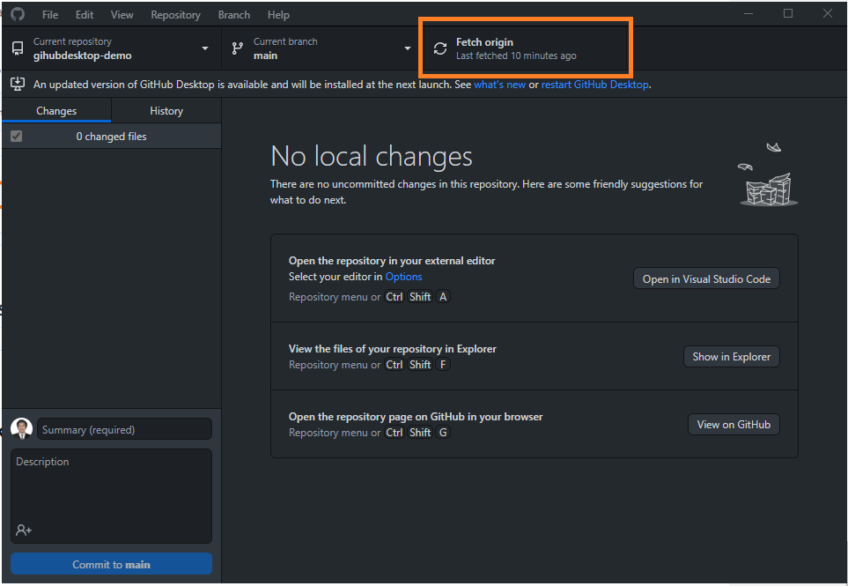
Task: Click Fetch origin button
Action: point(525,48)
